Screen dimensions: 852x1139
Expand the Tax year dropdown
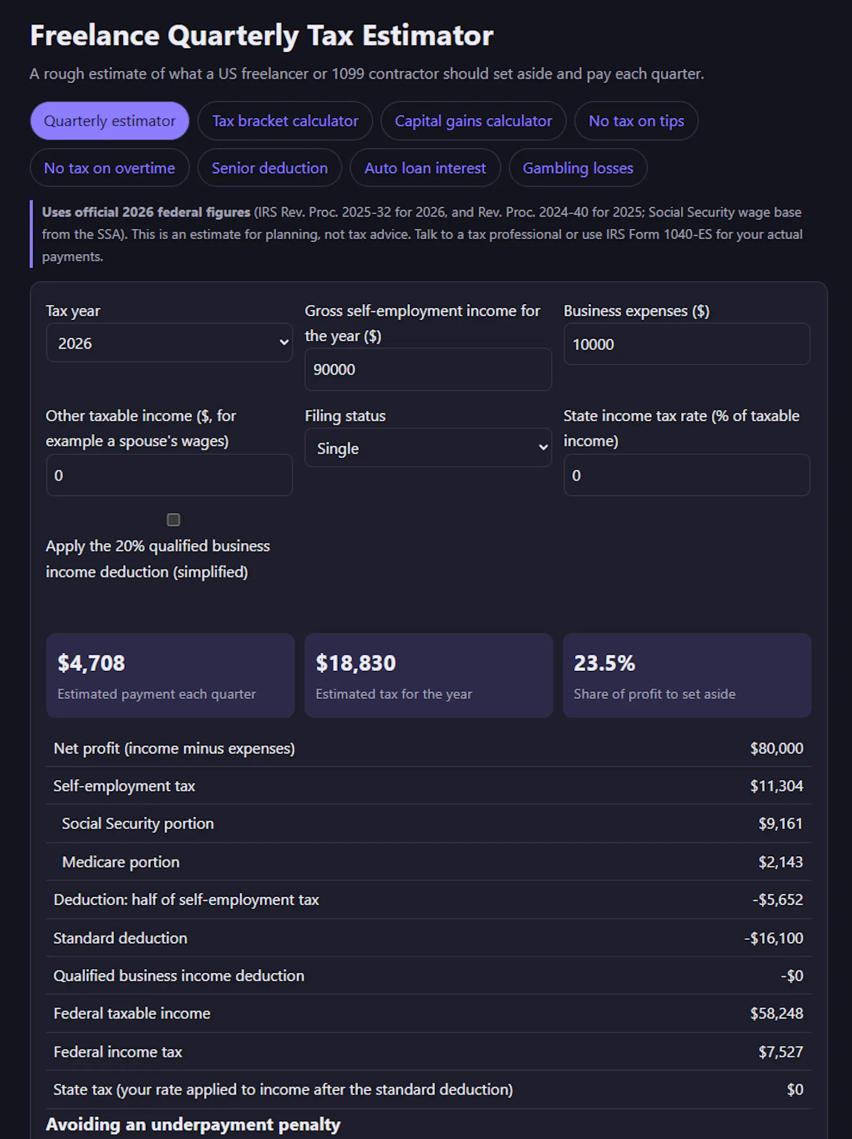169,343
